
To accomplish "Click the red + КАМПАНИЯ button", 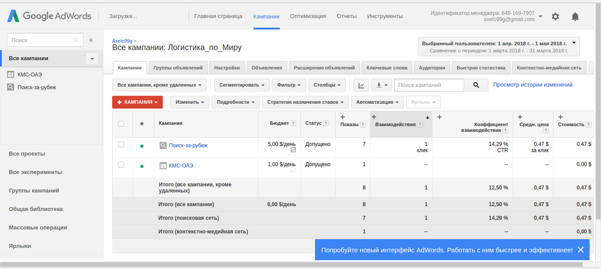I will 138,102.
